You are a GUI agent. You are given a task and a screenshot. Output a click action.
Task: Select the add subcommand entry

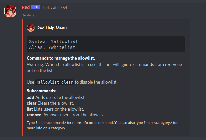30,97
